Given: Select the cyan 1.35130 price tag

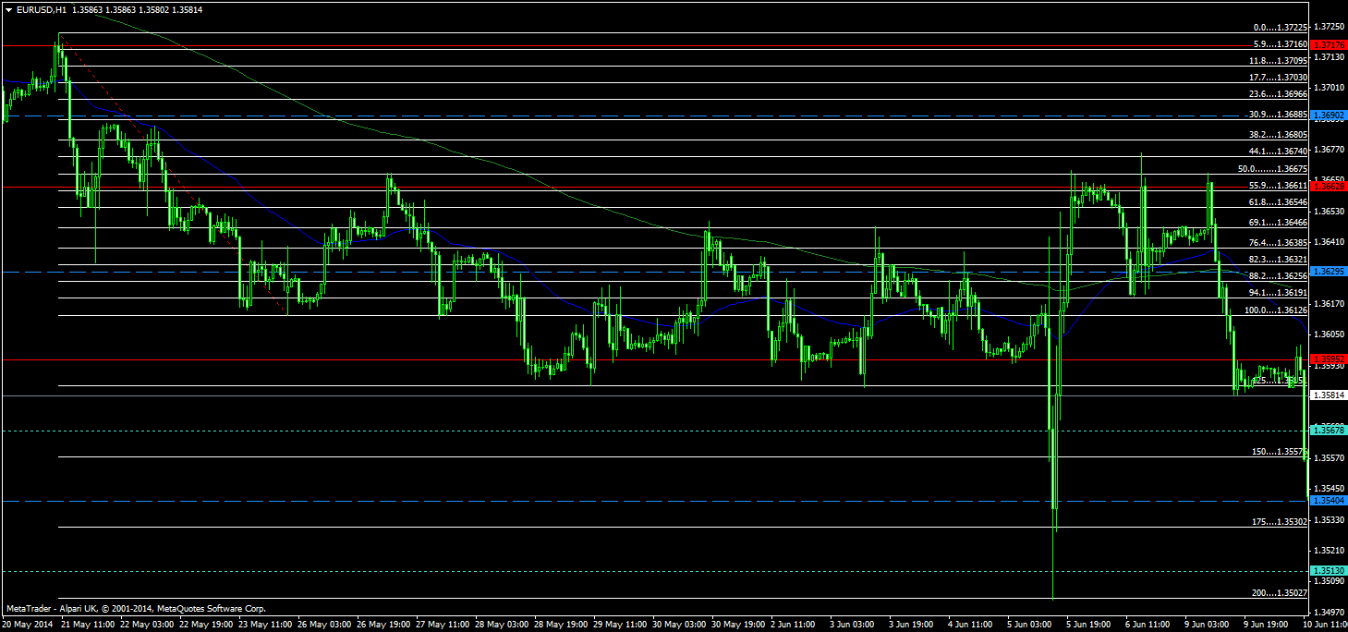Looking at the screenshot, I should tap(1329, 571).
